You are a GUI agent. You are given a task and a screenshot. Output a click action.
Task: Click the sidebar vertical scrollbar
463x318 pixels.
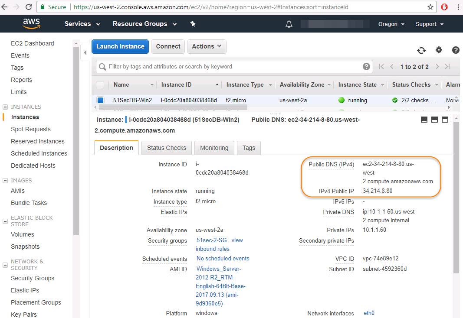tap(76, 142)
